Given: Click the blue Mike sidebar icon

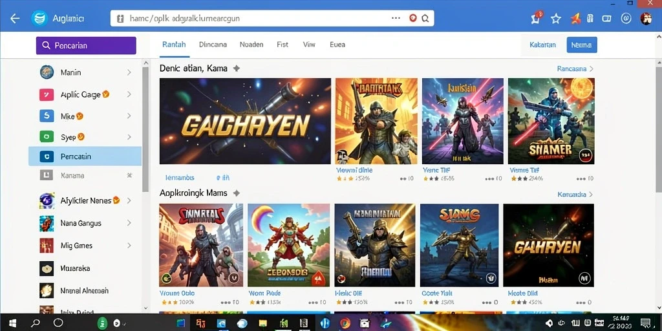Looking at the screenshot, I should [x=47, y=116].
